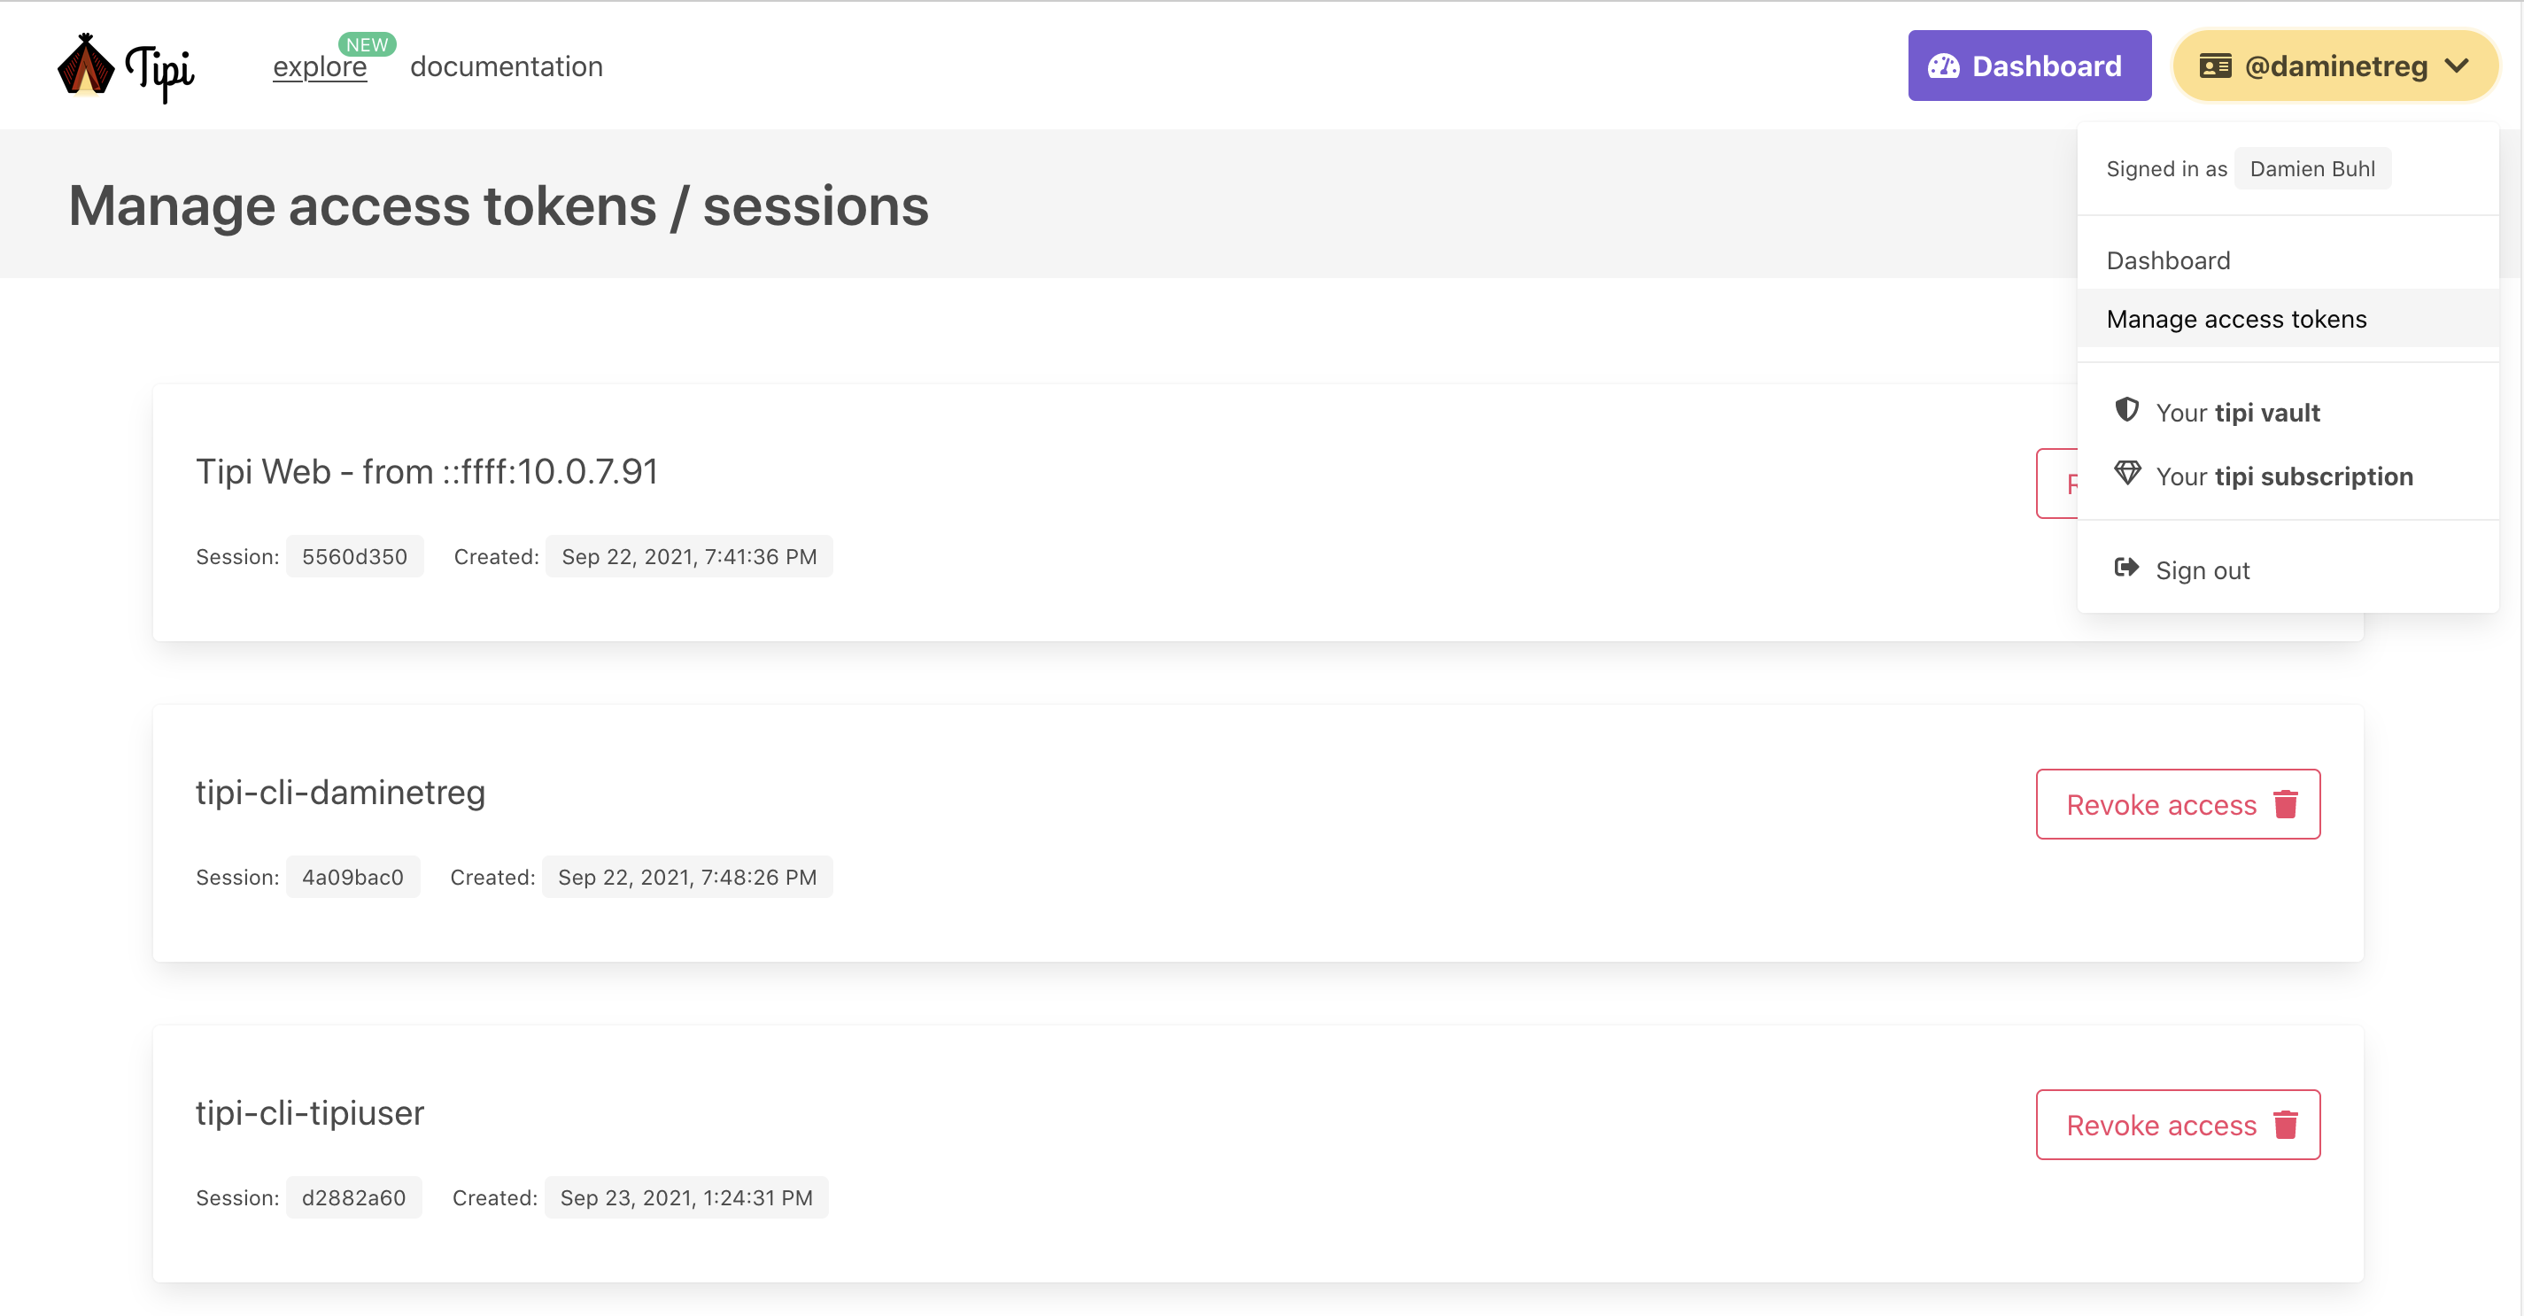This screenshot has width=2524, height=1316.
Task: Click the Tipi tent logo icon
Action: 86,66
